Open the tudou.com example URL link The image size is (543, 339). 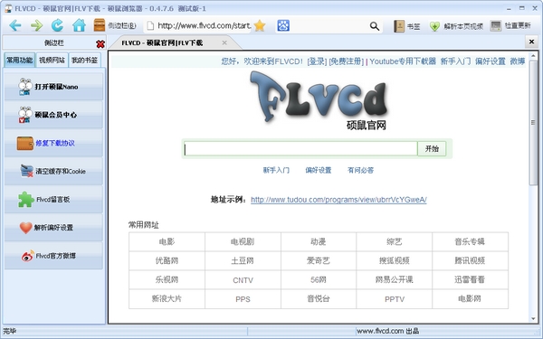pos(338,200)
